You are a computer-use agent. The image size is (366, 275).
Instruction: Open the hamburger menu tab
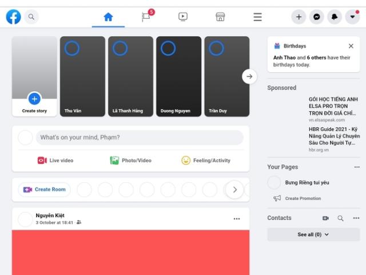(257, 17)
